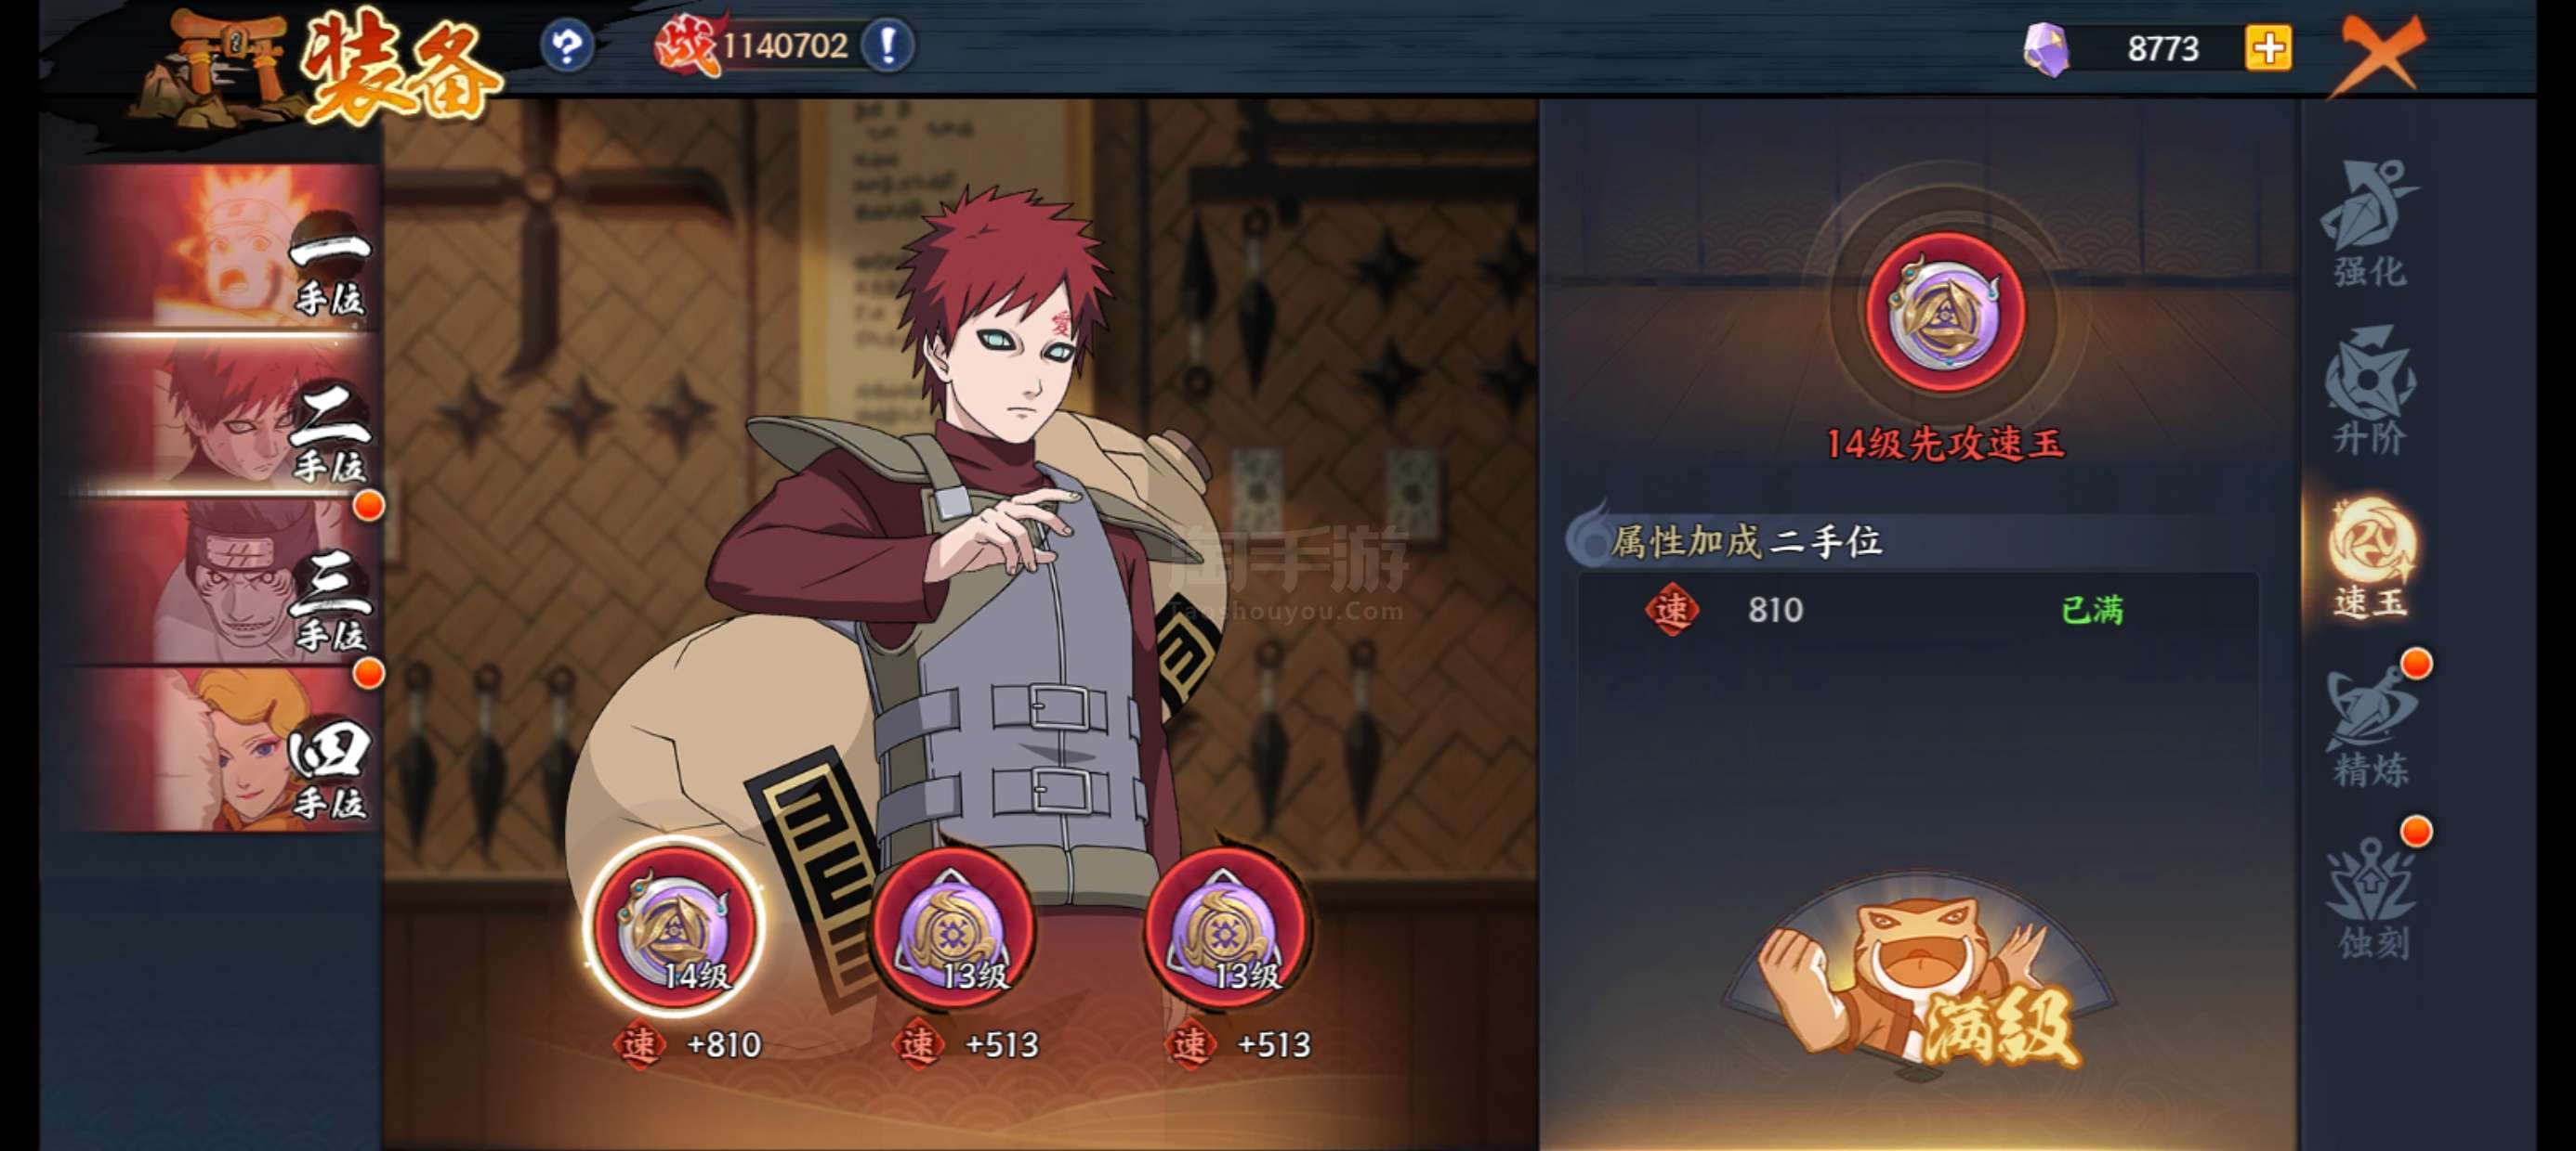Click the blue question mark help icon
This screenshot has height=1151, width=2576.
pos(567,46)
